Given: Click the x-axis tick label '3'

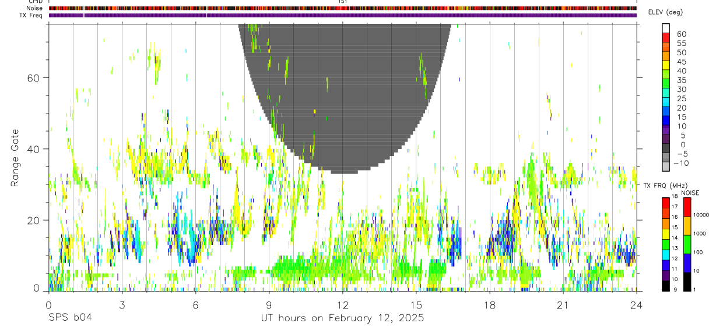Looking at the screenshot, I should (122, 304).
